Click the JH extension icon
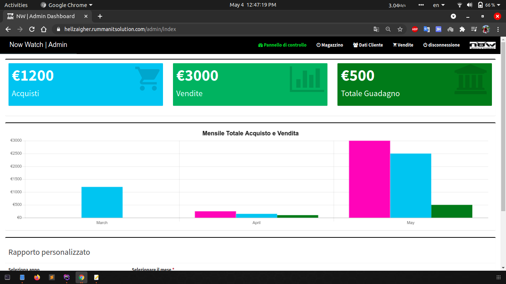Image resolution: width=506 pixels, height=284 pixels. click(x=439, y=29)
